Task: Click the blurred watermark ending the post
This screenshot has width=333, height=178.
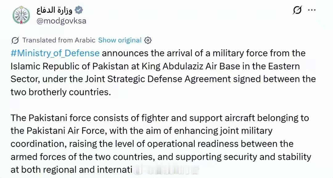Action: [x=166, y=170]
